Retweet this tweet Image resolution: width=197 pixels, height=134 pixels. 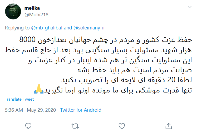[x=75, y=126]
